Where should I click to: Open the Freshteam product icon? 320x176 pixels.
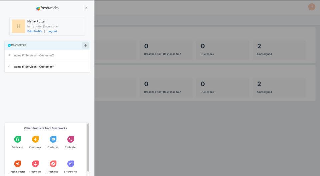(x=35, y=164)
